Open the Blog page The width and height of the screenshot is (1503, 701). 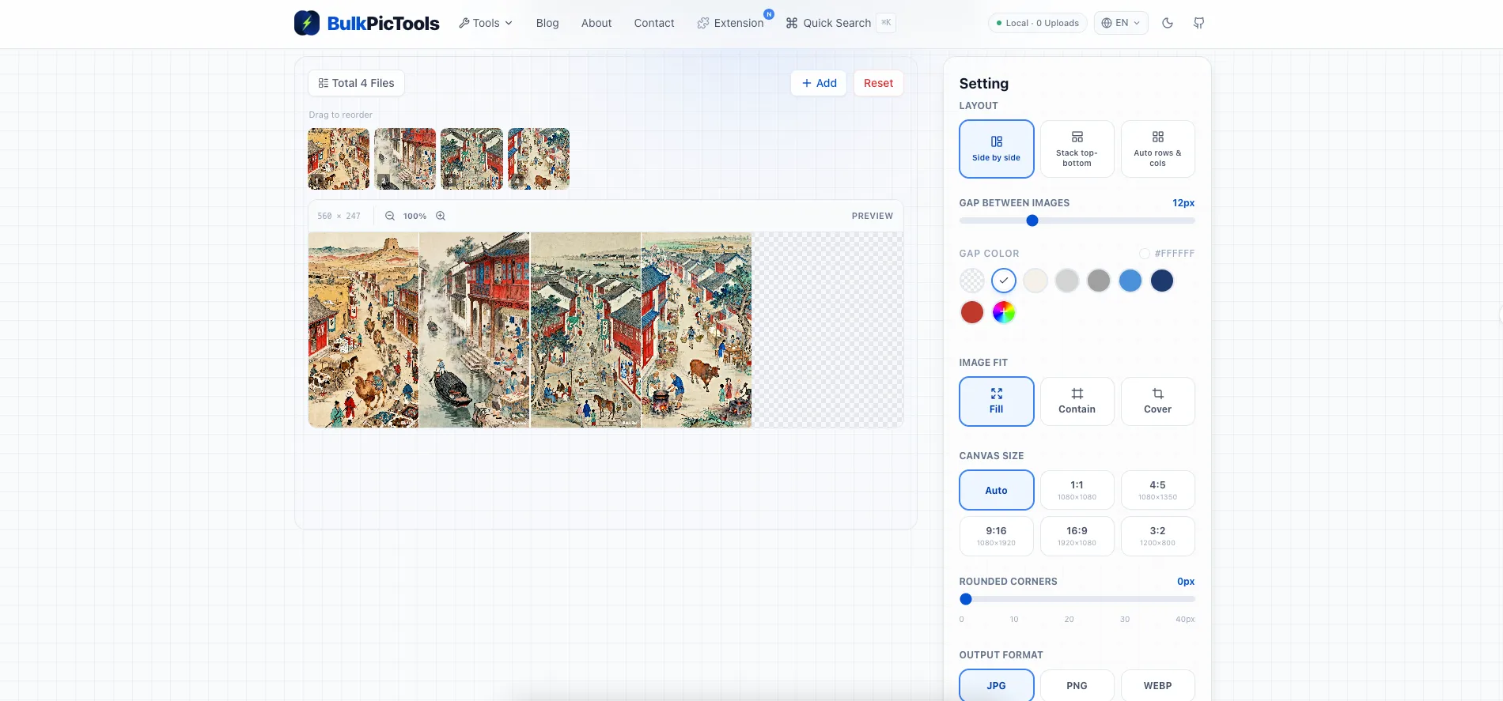coord(547,23)
